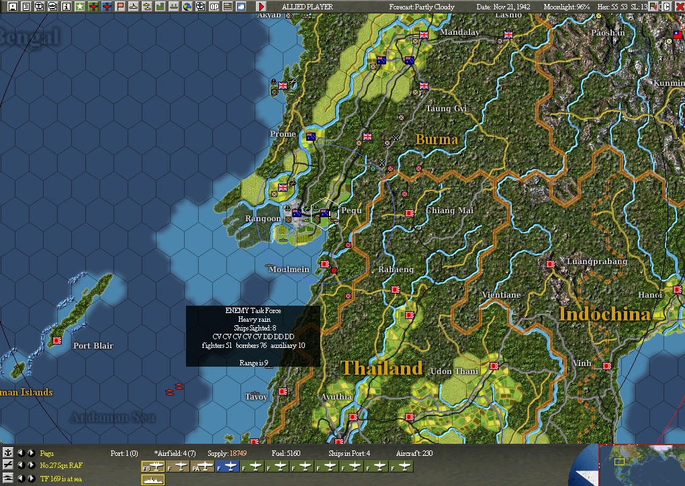Select the Australian base at Prome
Viewport: 685px width, 486px height.
click(311, 137)
